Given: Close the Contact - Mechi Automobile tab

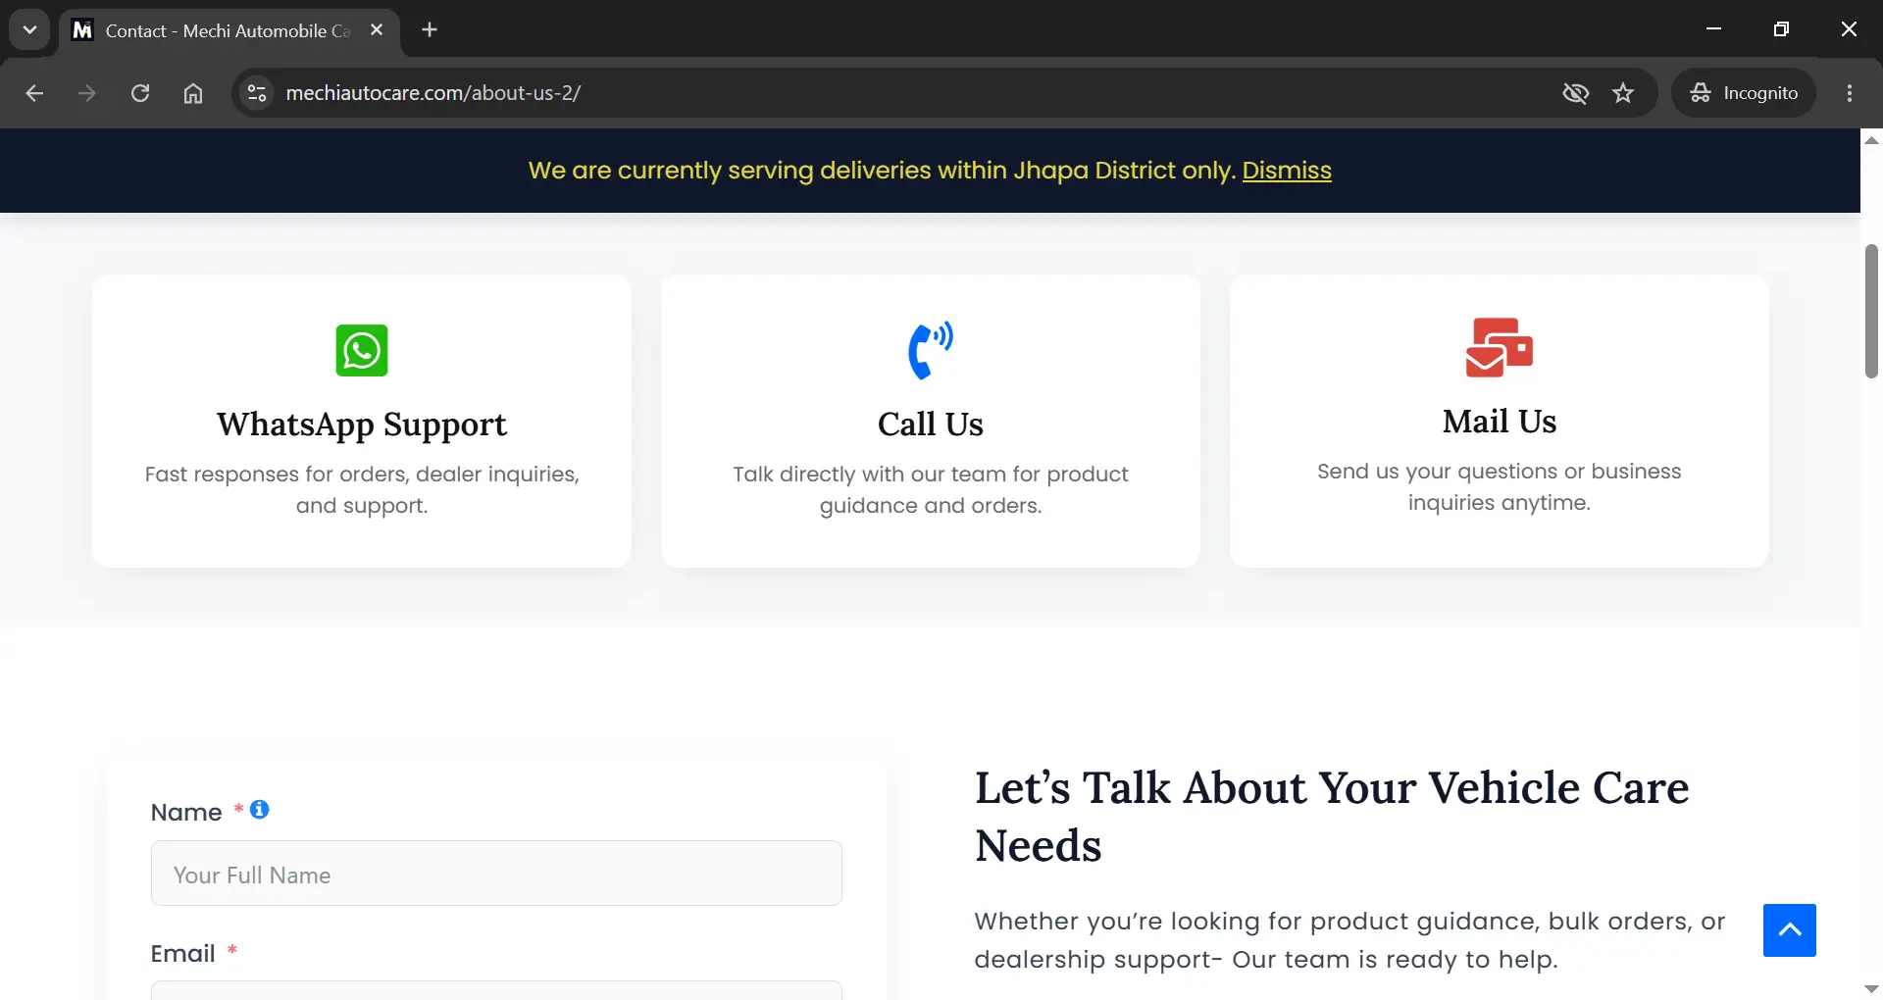Looking at the screenshot, I should [377, 30].
